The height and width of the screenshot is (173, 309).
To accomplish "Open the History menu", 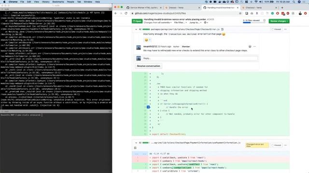I will (45, 2).
